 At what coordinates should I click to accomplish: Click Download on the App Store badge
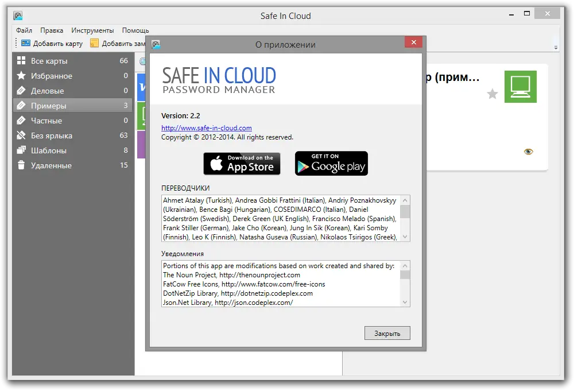[x=242, y=163]
